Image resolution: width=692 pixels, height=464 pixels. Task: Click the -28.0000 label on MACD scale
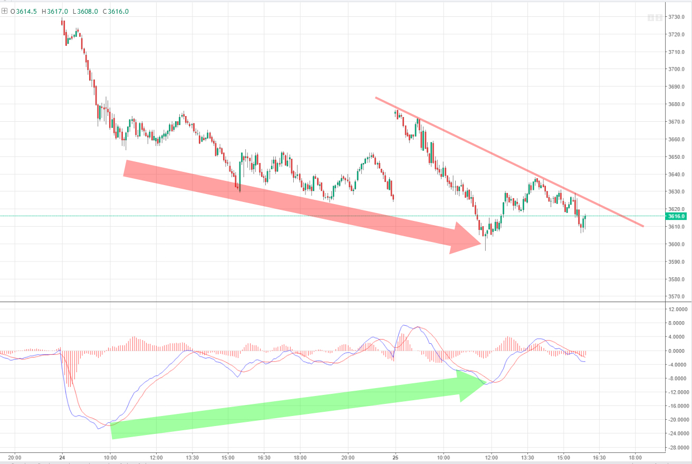pyautogui.click(x=677, y=447)
